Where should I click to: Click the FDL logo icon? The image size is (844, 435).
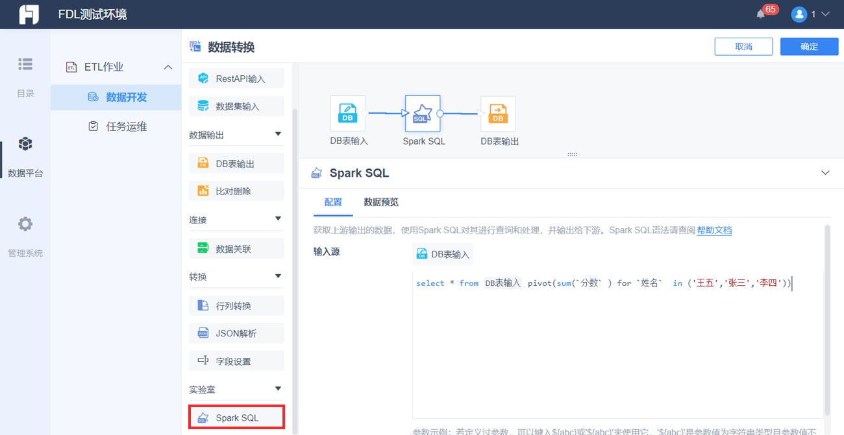tap(29, 14)
